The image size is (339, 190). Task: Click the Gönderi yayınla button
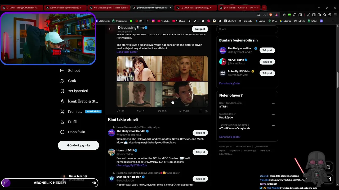[x=78, y=145]
